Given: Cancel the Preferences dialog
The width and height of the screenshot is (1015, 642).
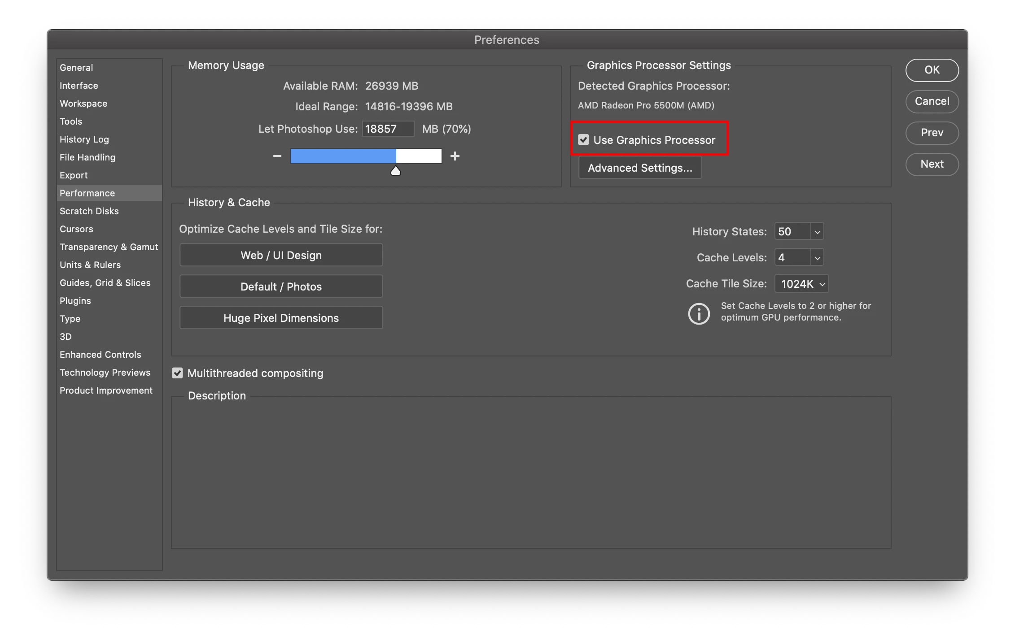Looking at the screenshot, I should [932, 101].
